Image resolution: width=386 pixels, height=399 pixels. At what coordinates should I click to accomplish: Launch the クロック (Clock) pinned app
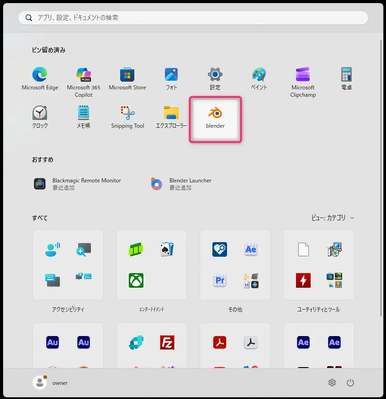40,117
